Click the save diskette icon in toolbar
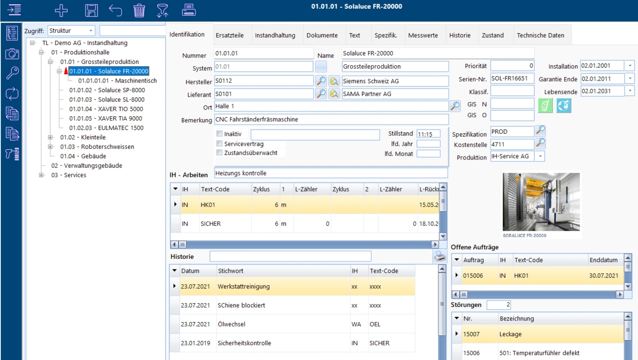This screenshot has height=360, width=638. [x=91, y=10]
